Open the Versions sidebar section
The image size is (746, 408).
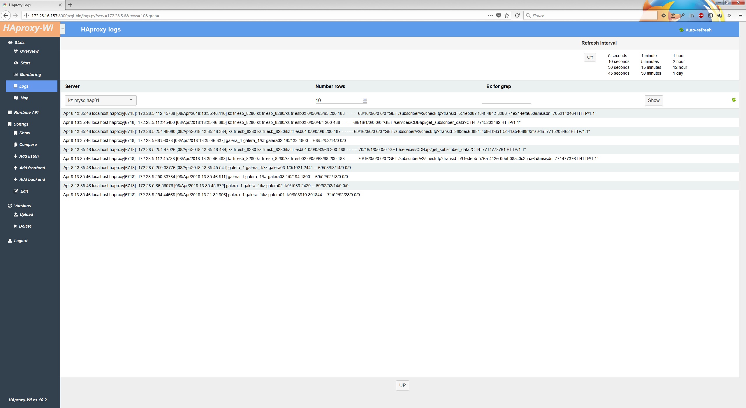pos(20,206)
